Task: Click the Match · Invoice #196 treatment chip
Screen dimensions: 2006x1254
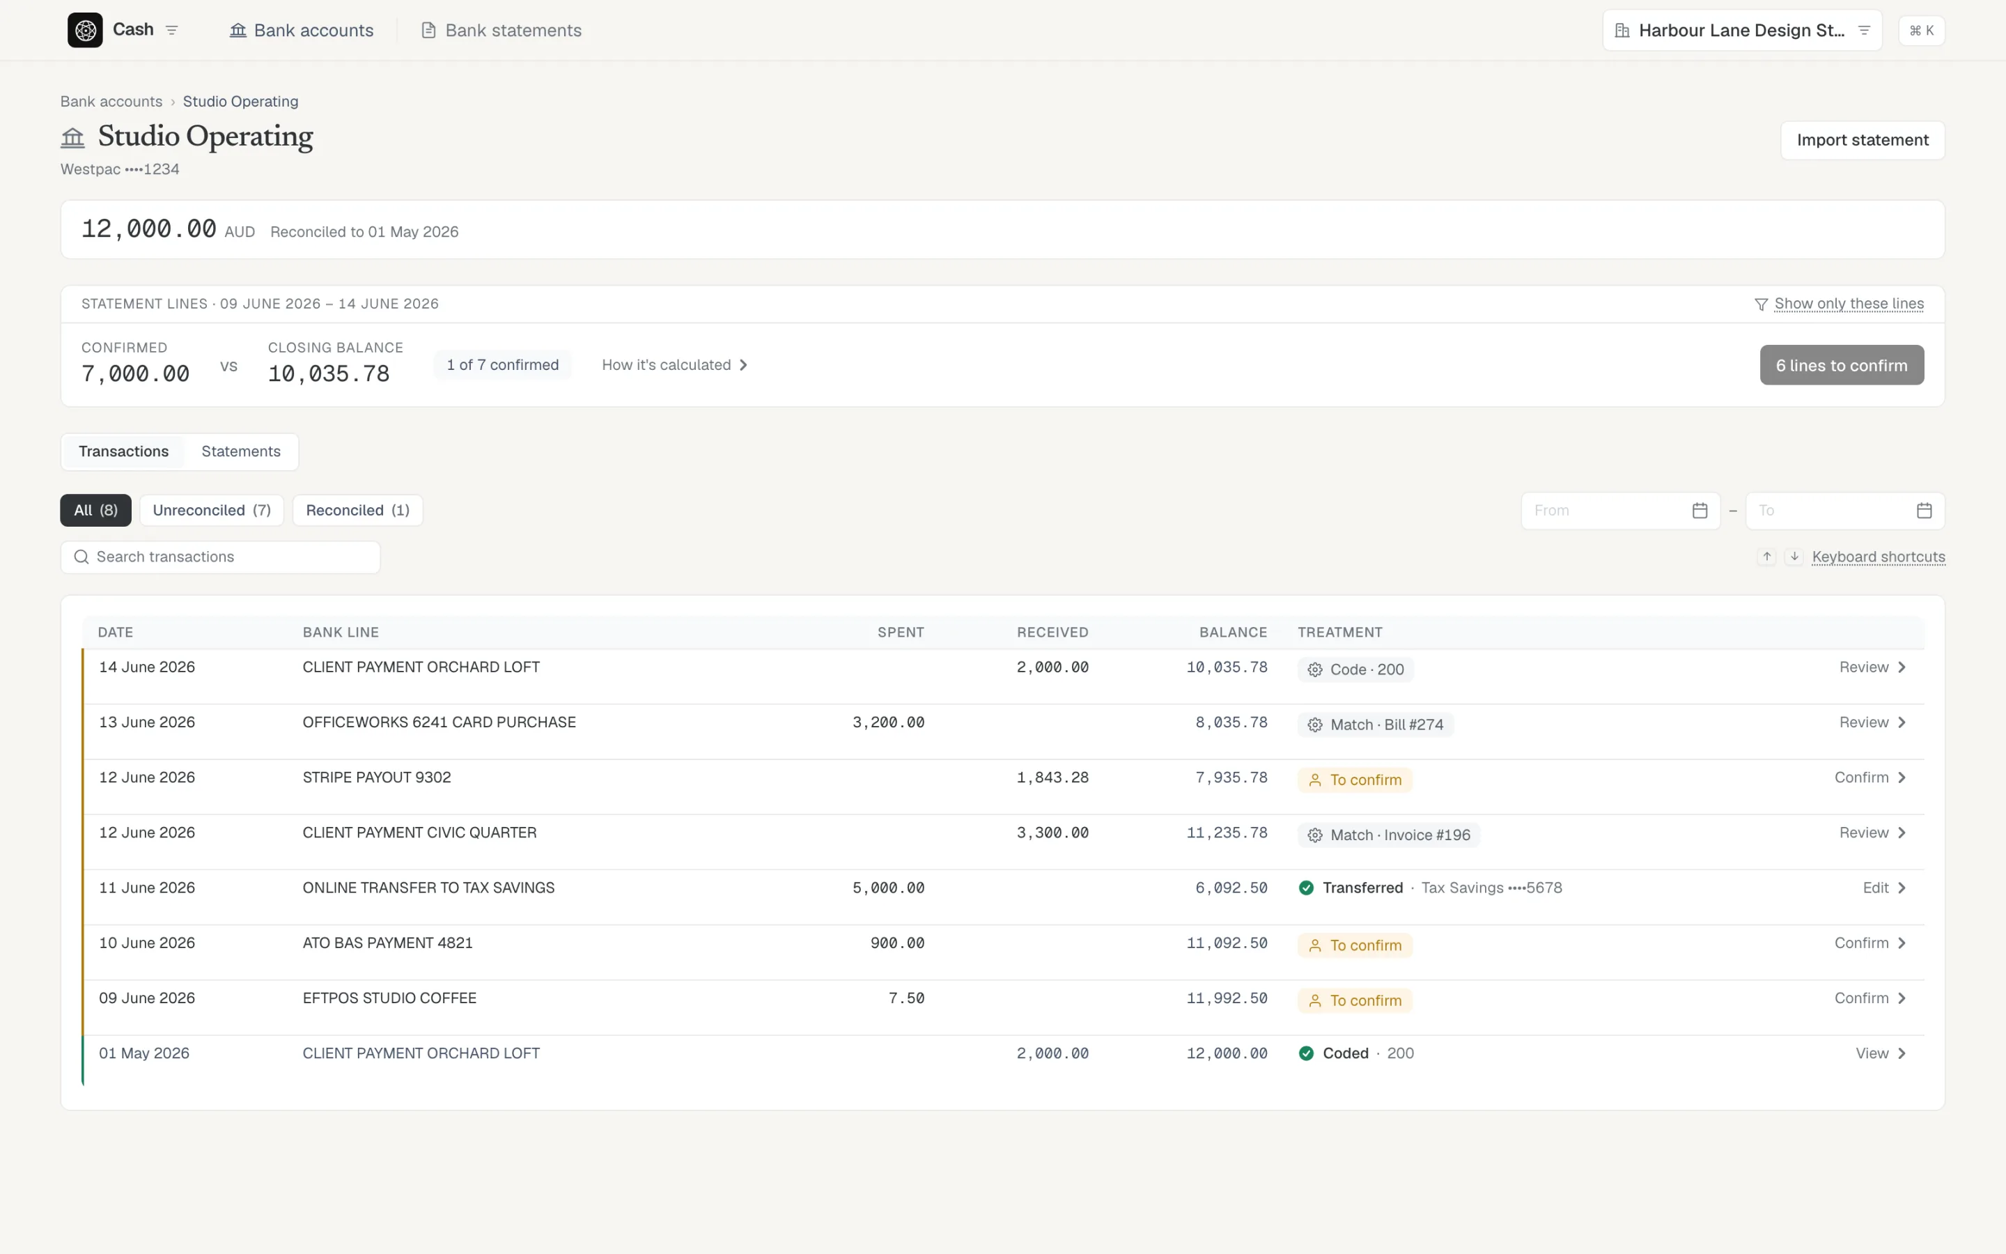Action: 1388,835
